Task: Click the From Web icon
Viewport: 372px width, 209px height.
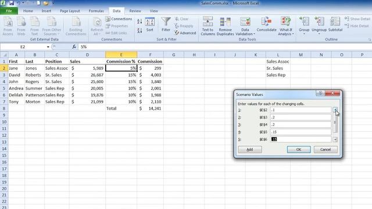Action: (21, 26)
